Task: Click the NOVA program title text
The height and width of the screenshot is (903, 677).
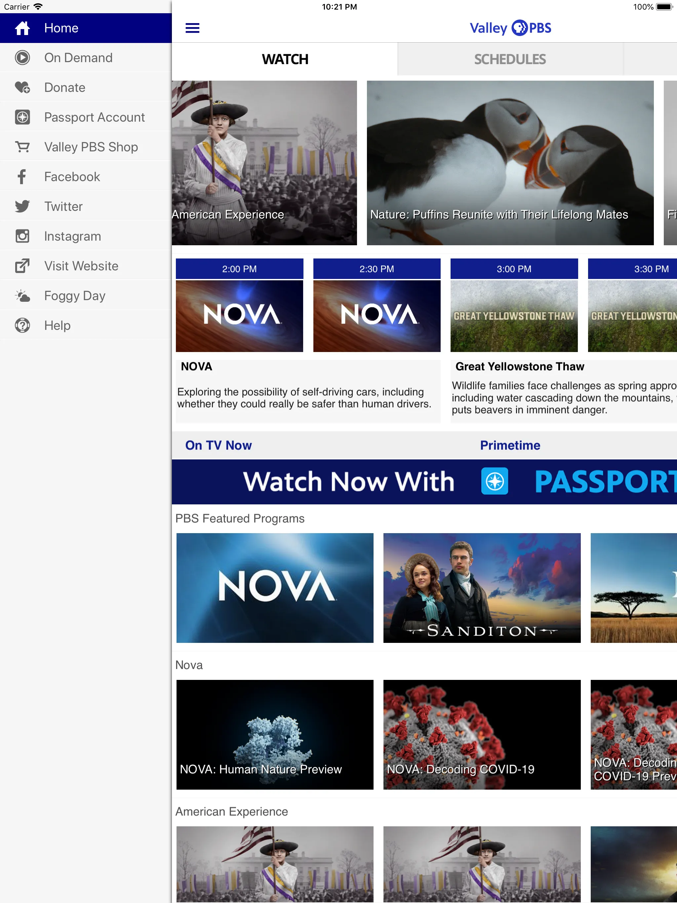Action: click(x=196, y=367)
